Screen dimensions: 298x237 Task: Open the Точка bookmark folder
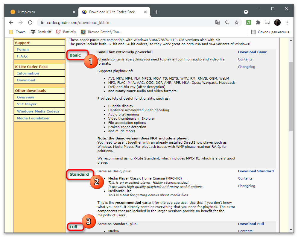[x=17, y=32]
